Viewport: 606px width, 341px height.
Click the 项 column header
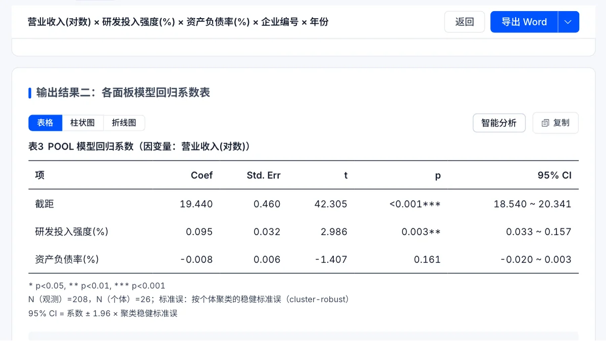tap(40, 175)
